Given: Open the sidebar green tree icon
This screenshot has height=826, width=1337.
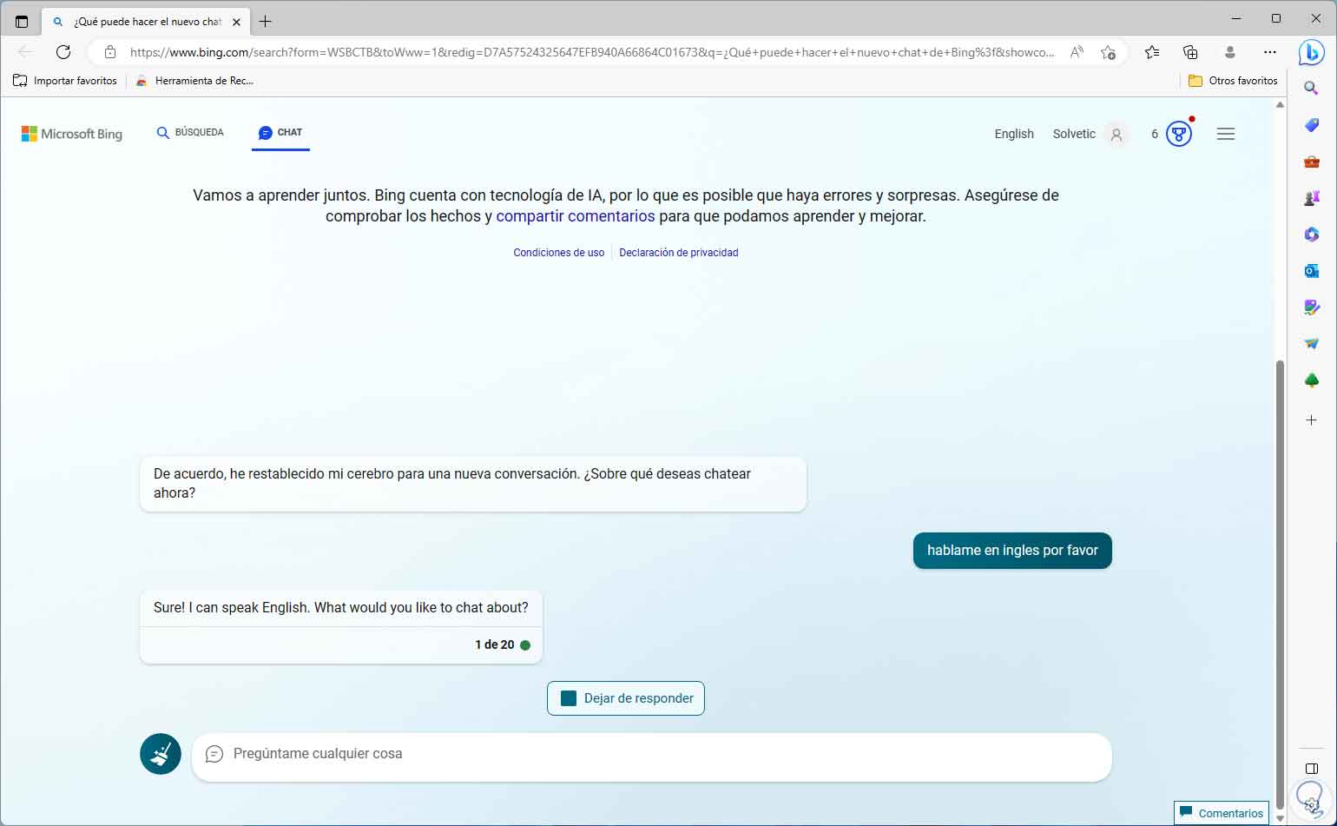Looking at the screenshot, I should pyautogui.click(x=1312, y=380).
